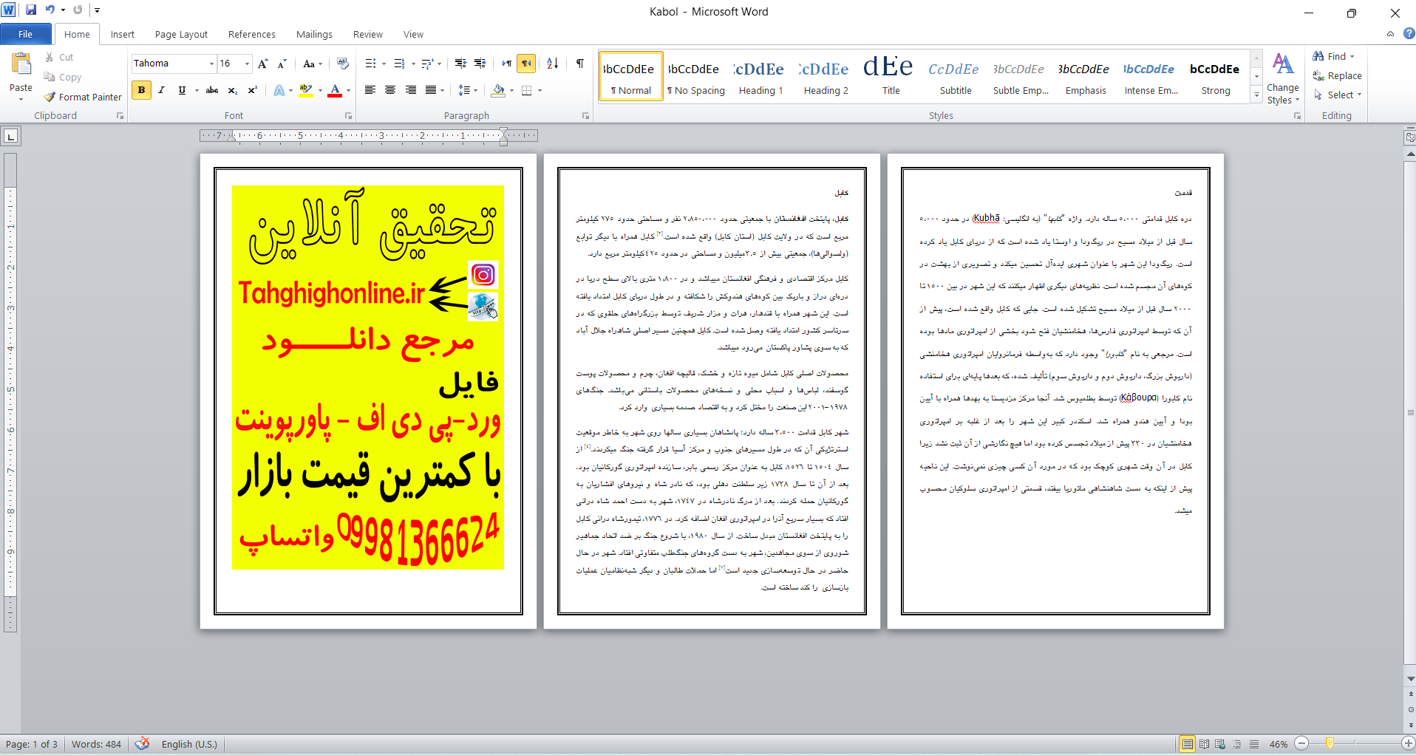Set left-to-right text direction
This screenshot has width=1416, height=755.
(506, 64)
